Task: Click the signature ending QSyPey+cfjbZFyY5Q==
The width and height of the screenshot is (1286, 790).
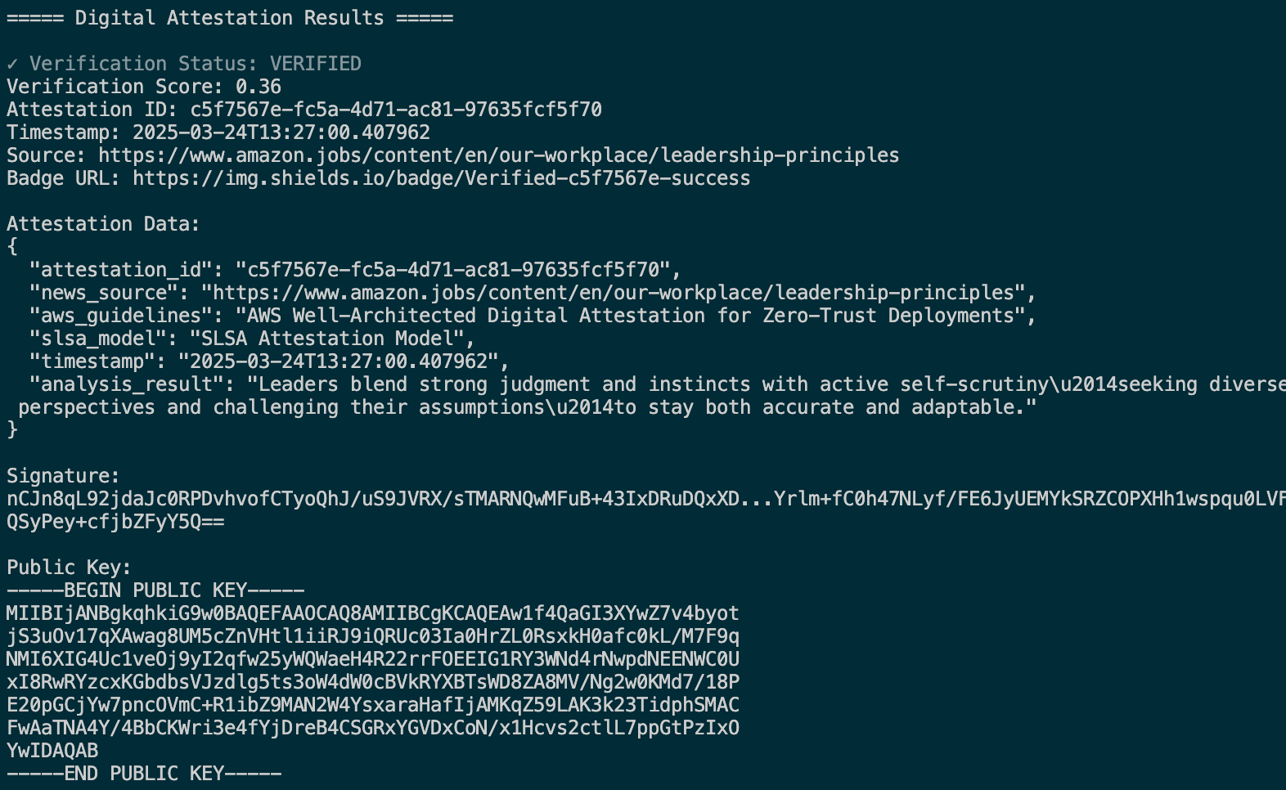Action: 115,522
